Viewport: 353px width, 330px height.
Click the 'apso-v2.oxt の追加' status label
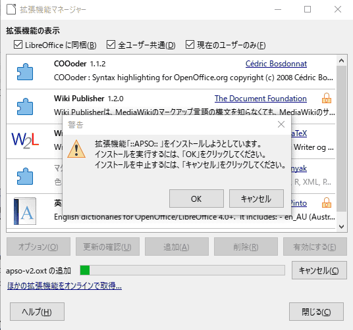click(38, 271)
